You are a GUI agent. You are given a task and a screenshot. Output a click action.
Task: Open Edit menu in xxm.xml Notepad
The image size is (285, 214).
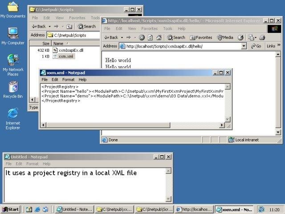pos(55,80)
